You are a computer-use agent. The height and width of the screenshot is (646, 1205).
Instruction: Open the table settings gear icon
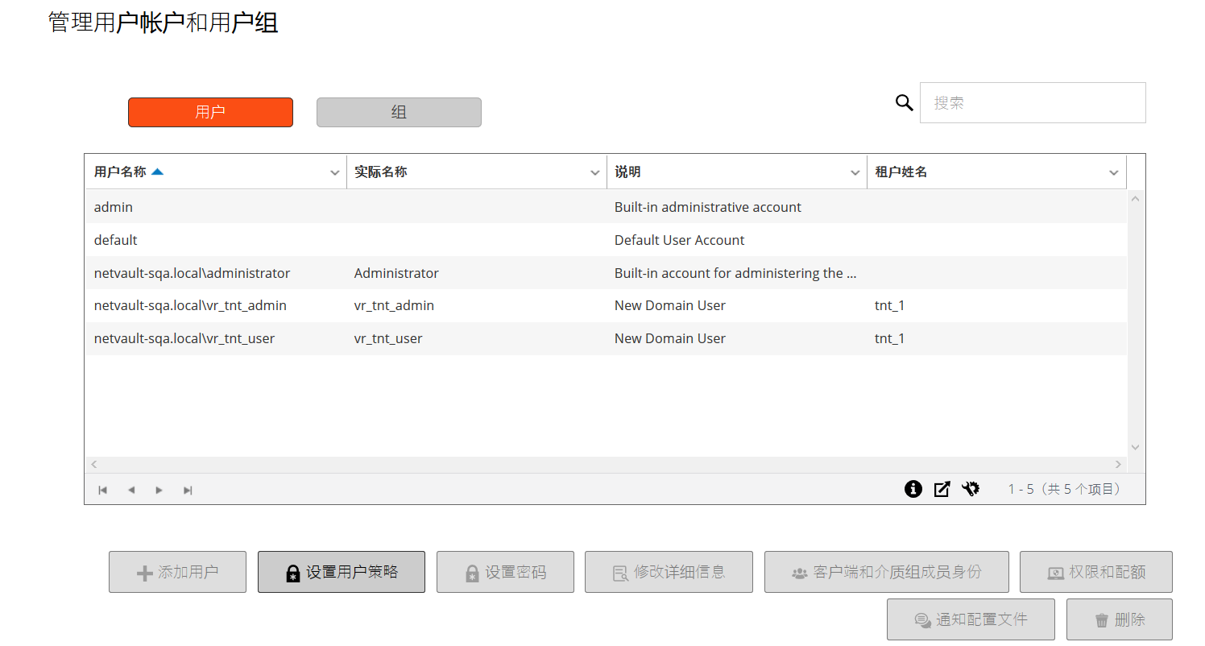tap(971, 489)
